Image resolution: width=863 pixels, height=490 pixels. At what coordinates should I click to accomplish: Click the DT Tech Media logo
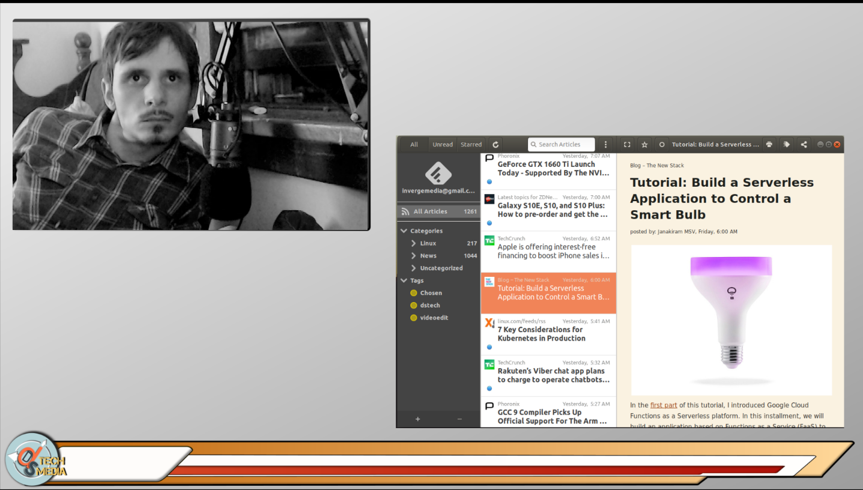(35, 459)
